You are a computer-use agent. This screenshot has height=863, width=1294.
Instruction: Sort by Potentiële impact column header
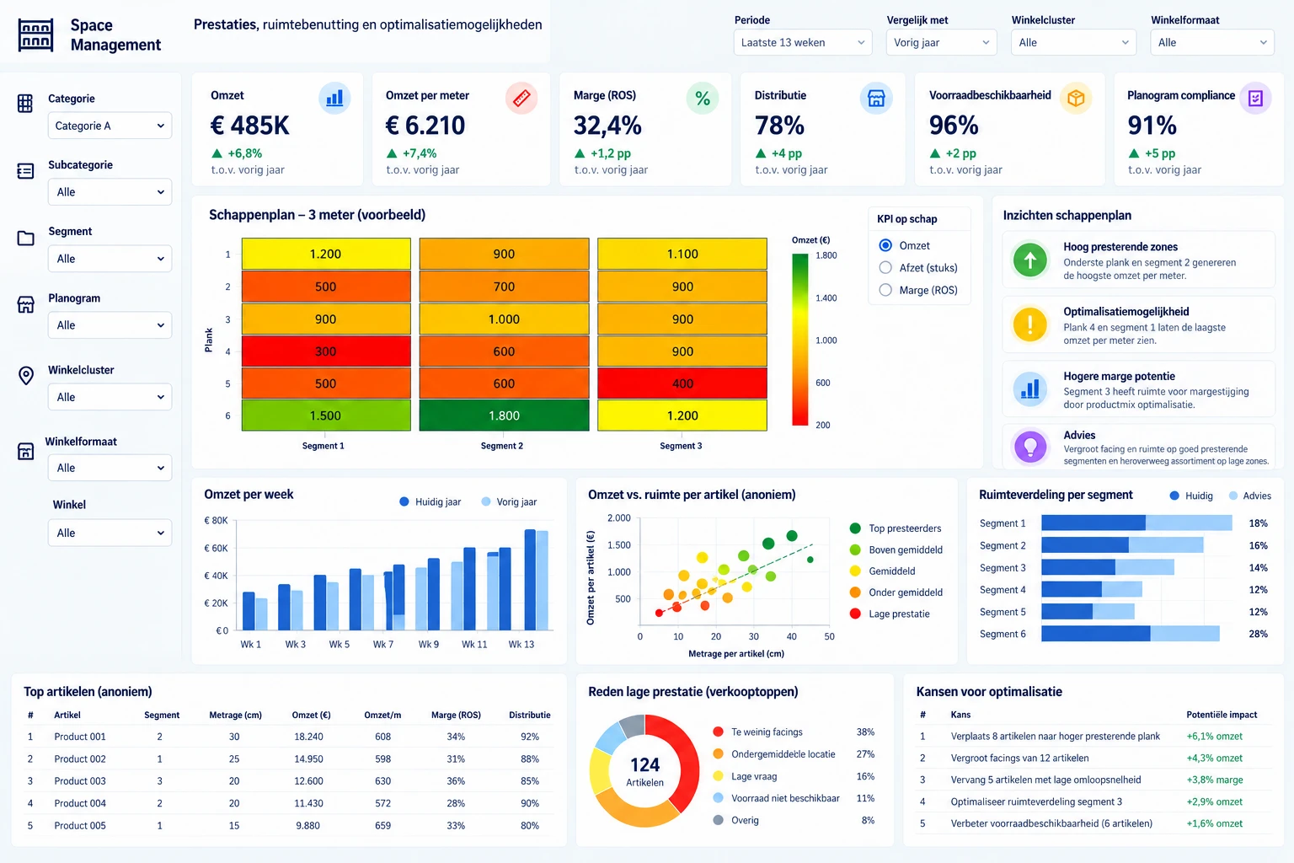pos(1222,715)
